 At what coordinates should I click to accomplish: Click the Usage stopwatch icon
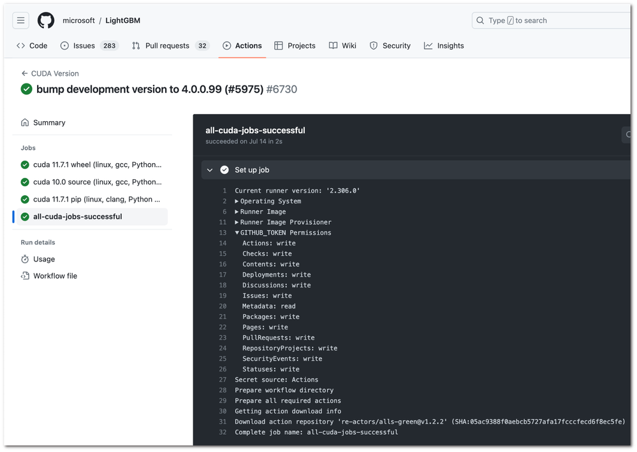pos(25,259)
